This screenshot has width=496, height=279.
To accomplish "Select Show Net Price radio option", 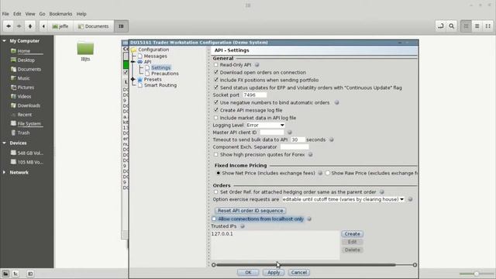I will point(218,173).
